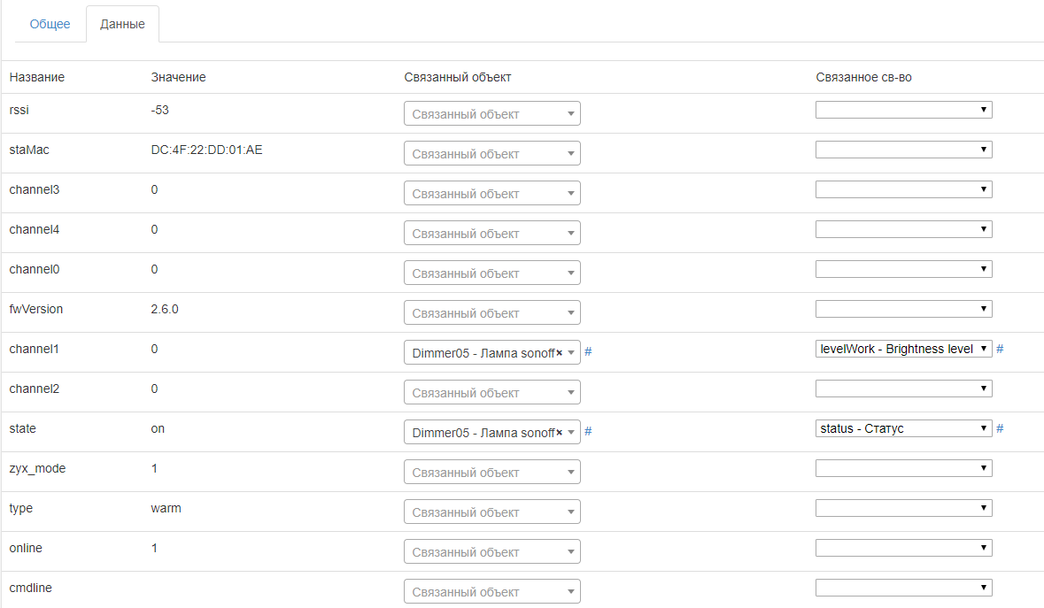Open the # link beside levelWork property

click(1000, 349)
